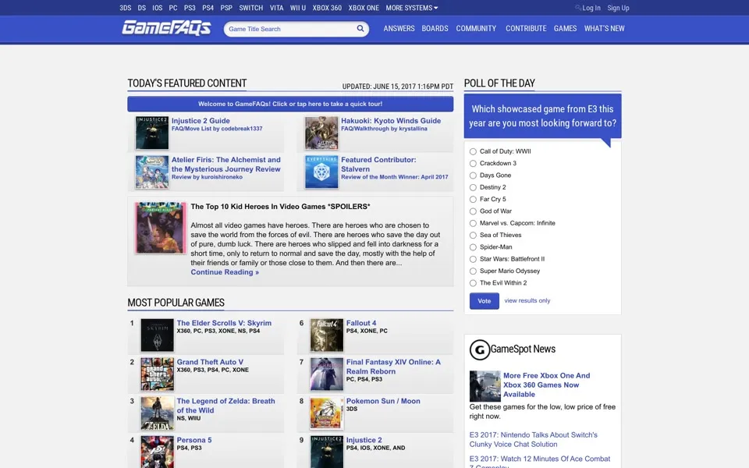Go to the PC system page
749x468 pixels.
pos(173,8)
